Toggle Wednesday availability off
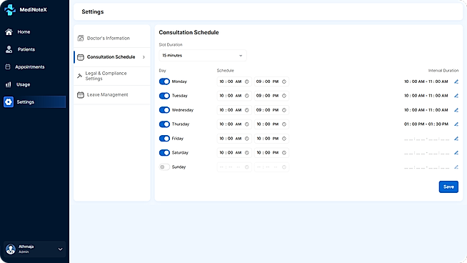 (x=164, y=110)
